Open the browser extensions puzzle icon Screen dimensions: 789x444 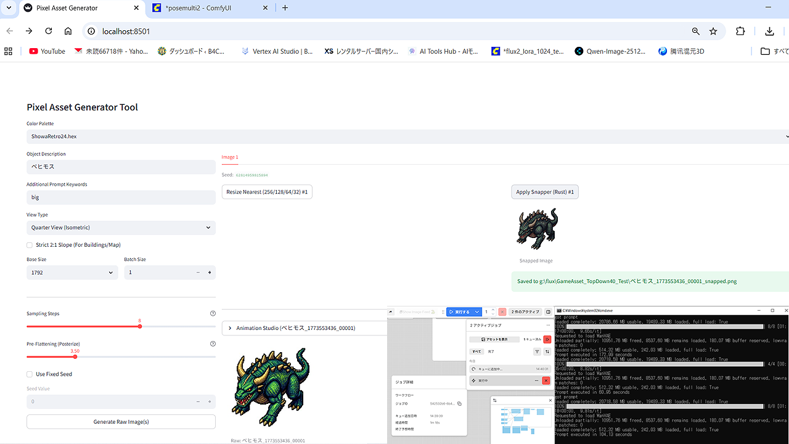(x=740, y=31)
